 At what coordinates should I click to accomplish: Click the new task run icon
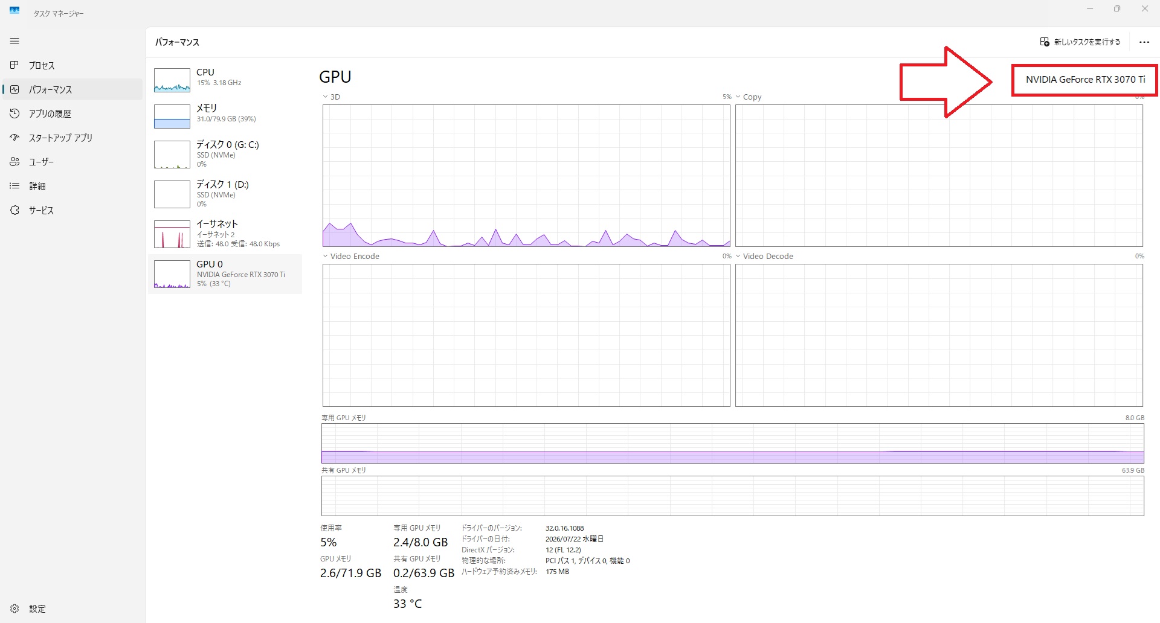[x=1045, y=42]
